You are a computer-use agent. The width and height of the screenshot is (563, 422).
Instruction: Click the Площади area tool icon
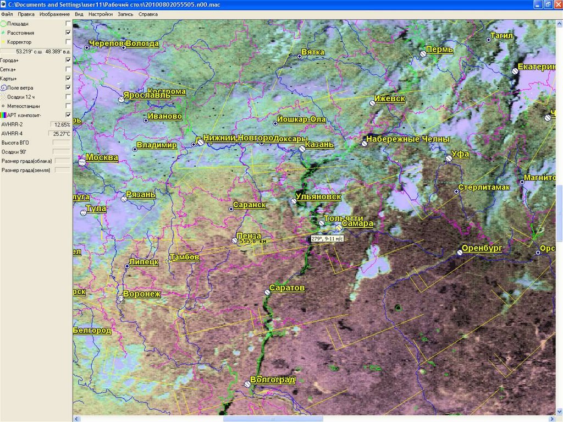point(3,24)
